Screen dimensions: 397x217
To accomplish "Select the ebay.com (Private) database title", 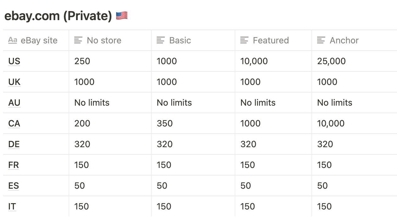I will point(58,16).
